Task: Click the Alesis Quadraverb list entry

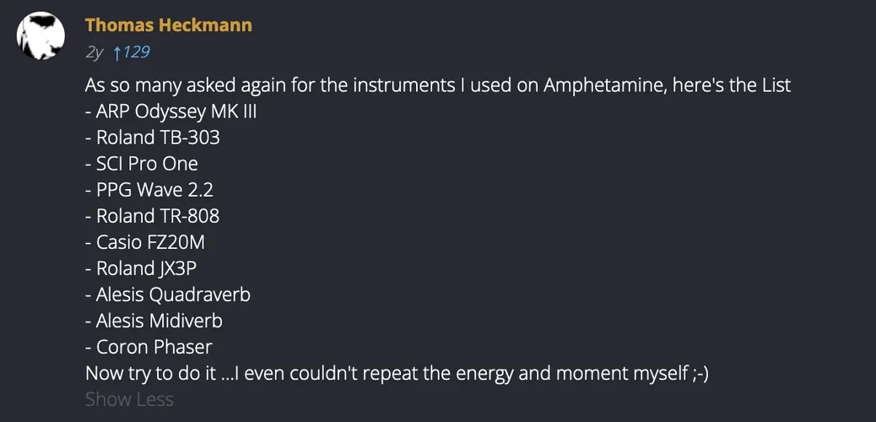Action: [x=168, y=295]
